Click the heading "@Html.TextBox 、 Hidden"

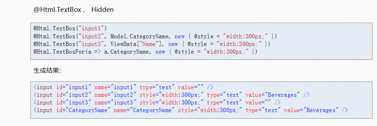coord(74,10)
